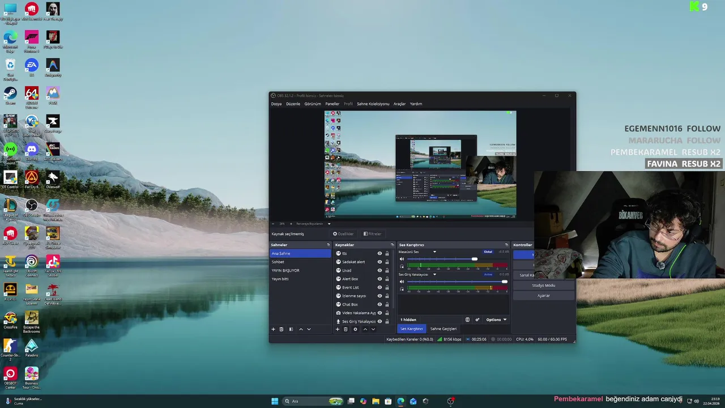The width and height of the screenshot is (725, 408).
Task: Open source properties with the Kaynaklar gear icon
Action: point(355,329)
